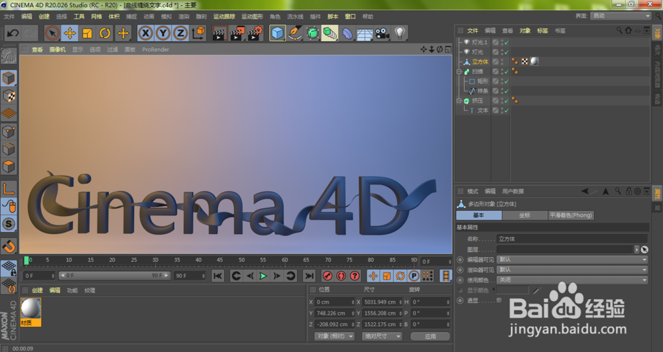
Task: Toggle Autokeying button
Action: pos(341,276)
